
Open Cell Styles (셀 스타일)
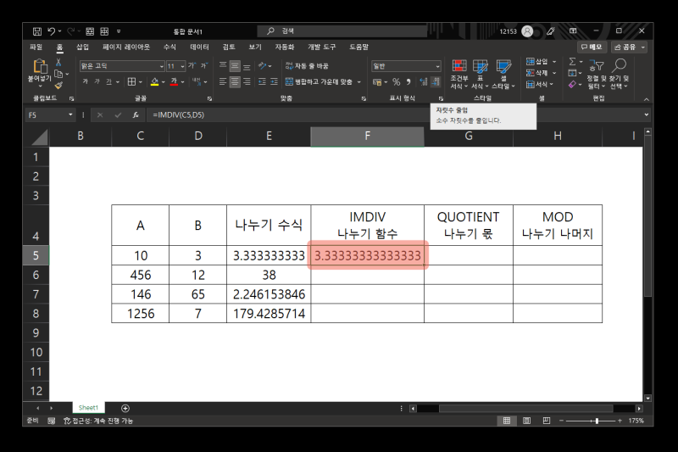503,75
